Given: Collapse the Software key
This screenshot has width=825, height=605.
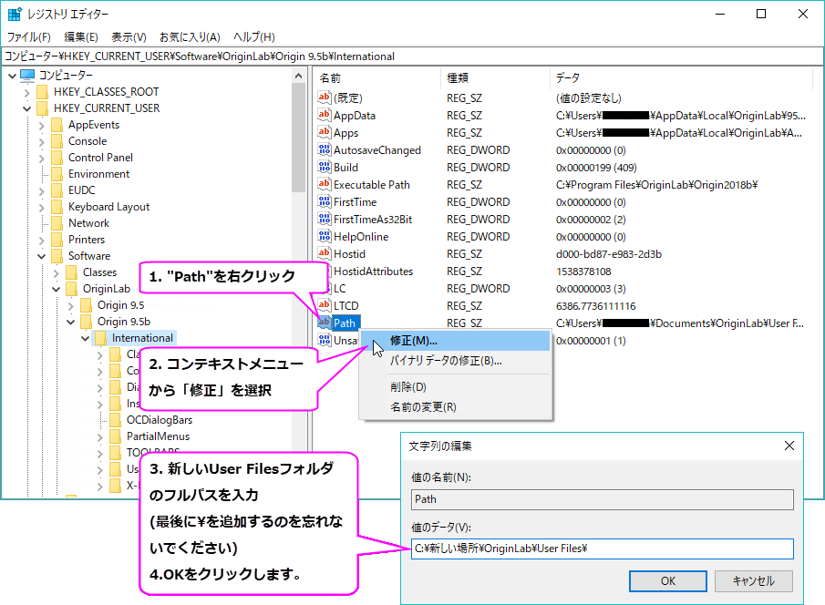Looking at the screenshot, I should (x=42, y=256).
